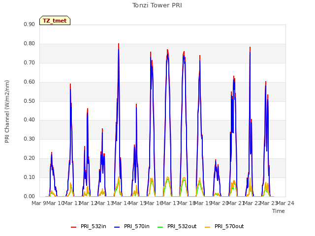Viewport: 315px width, 236px height.
Task: Select the Tonzi Tower PRI chart title
Action: (x=157, y=5)
